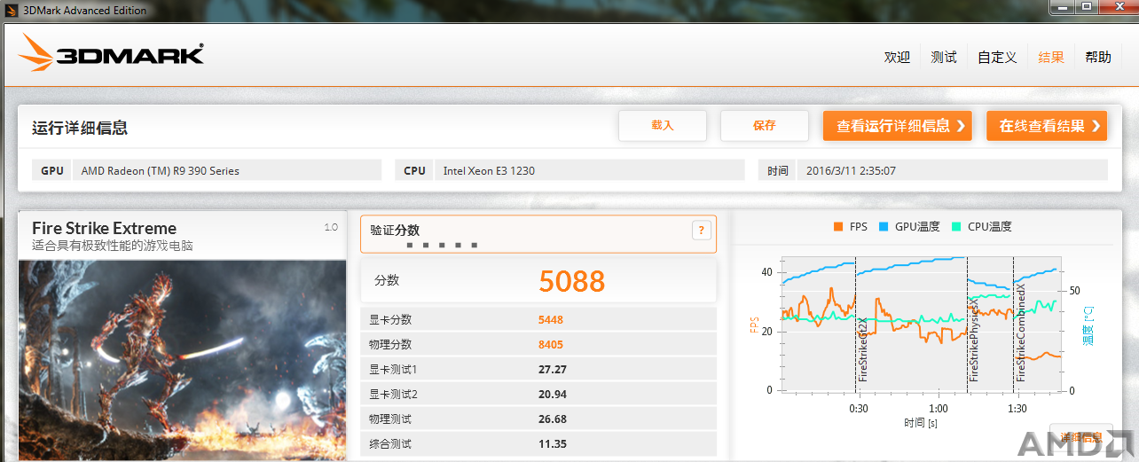Click the 时间 value 2016/3/11 2:35:07
This screenshot has height=462, width=1139.
(953, 170)
